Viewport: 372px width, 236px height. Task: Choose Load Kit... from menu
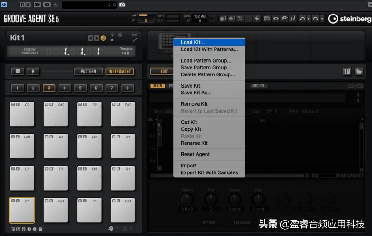(209, 43)
